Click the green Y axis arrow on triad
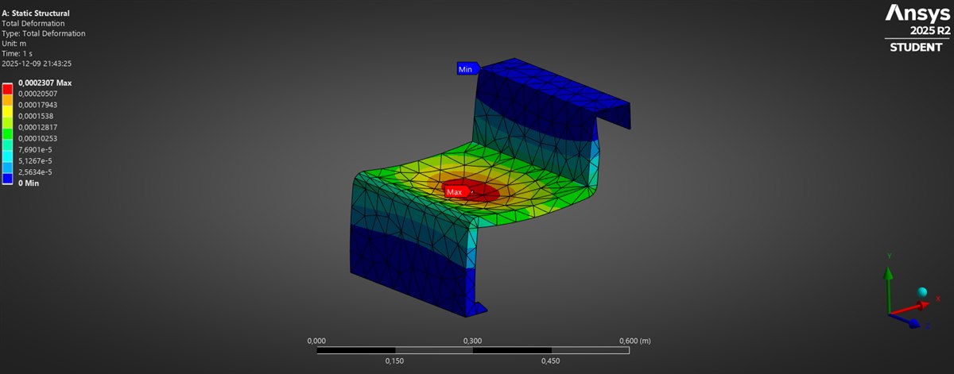 pos(890,274)
